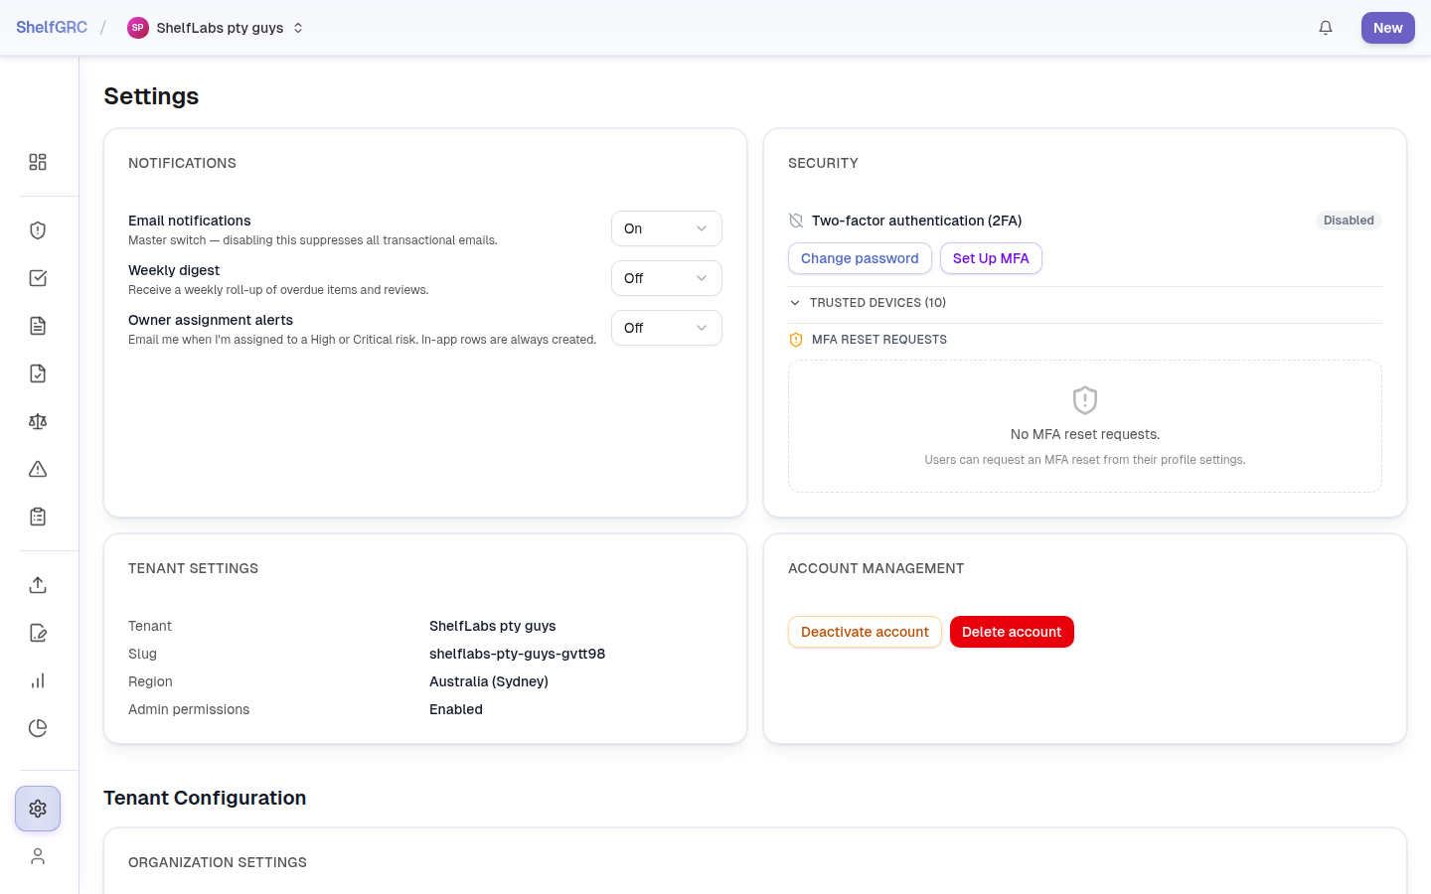Click the Tenant name ShelfLabs pty guys value
The width and height of the screenshot is (1431, 894).
point(493,626)
